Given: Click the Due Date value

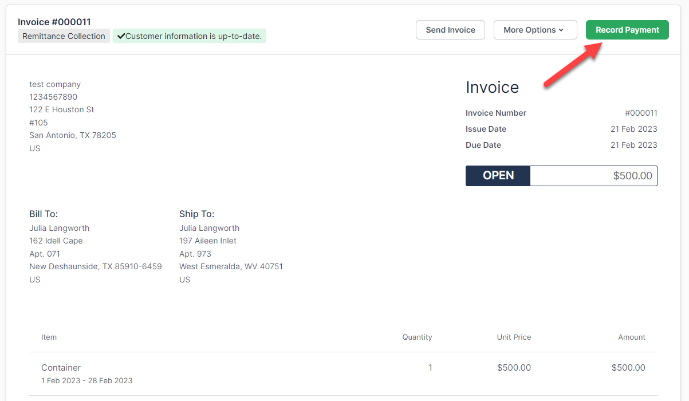Looking at the screenshot, I should 633,145.
